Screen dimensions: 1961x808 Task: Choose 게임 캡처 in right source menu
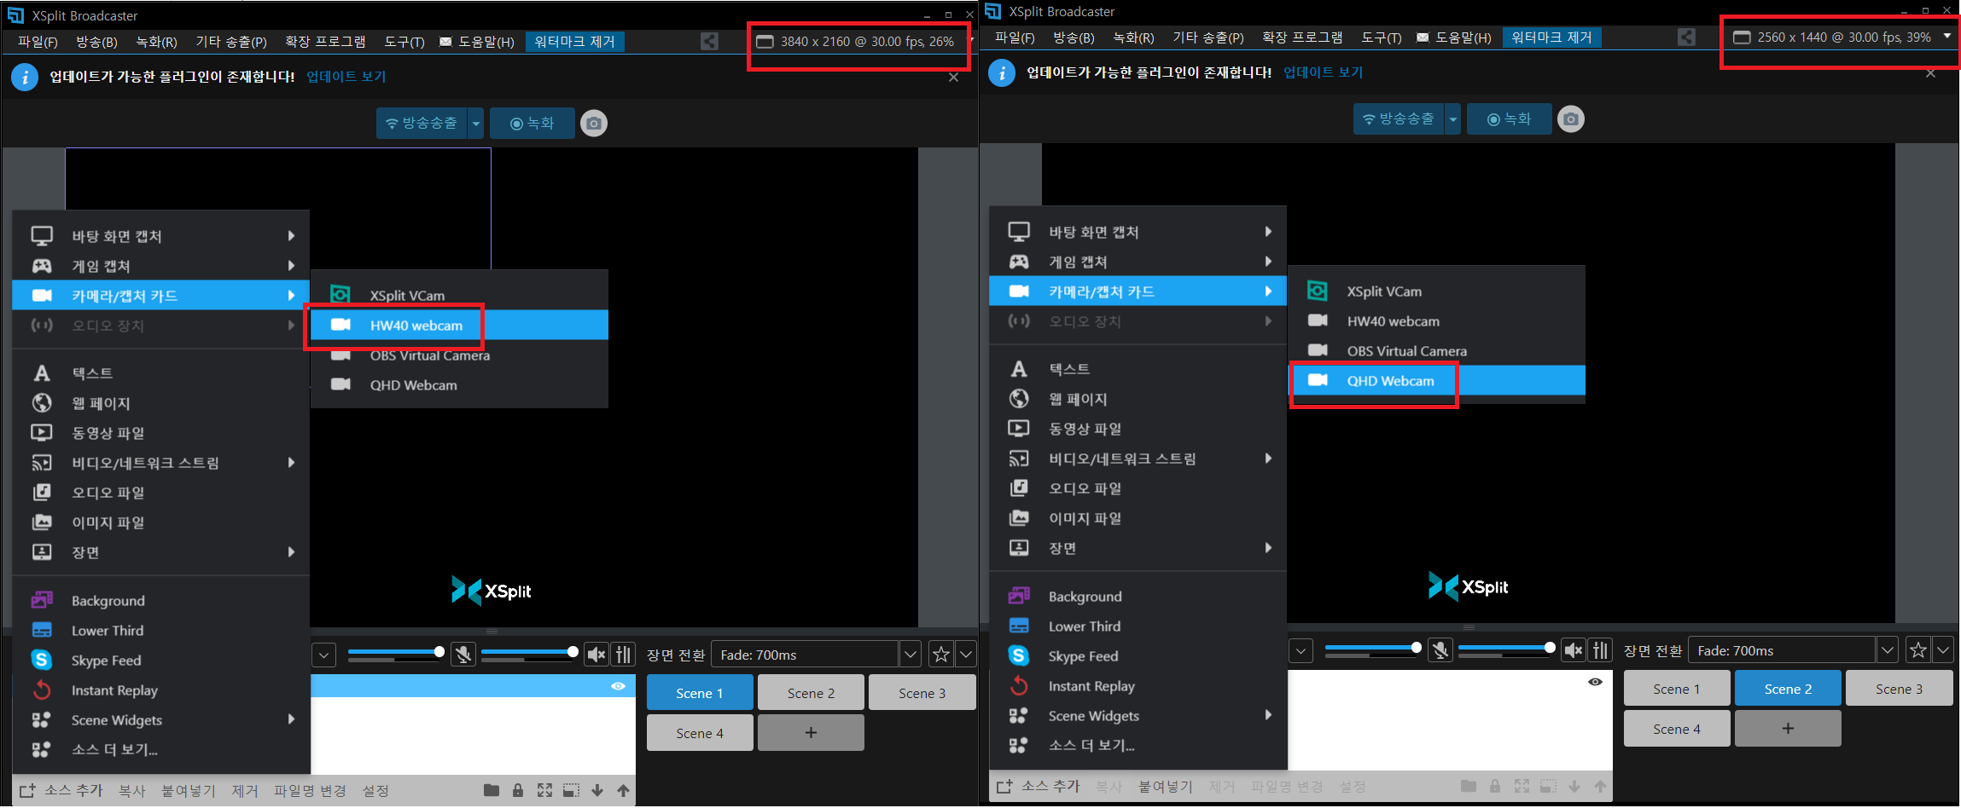(x=1138, y=262)
